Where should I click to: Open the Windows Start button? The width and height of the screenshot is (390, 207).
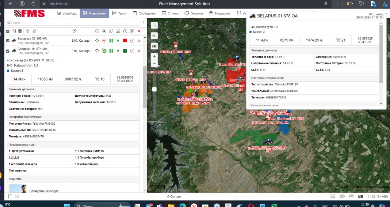(67, 205)
